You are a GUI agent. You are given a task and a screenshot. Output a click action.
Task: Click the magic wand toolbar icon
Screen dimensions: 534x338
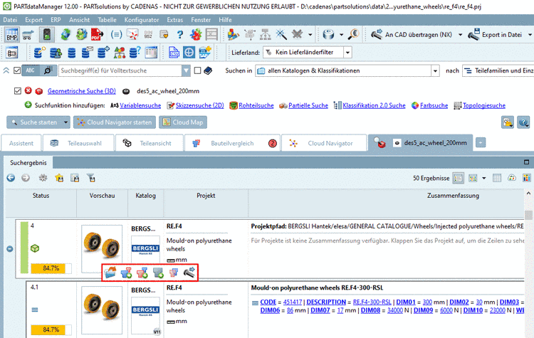pos(281,34)
